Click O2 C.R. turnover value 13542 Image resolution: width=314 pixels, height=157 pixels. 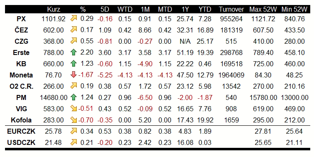tap(231, 86)
